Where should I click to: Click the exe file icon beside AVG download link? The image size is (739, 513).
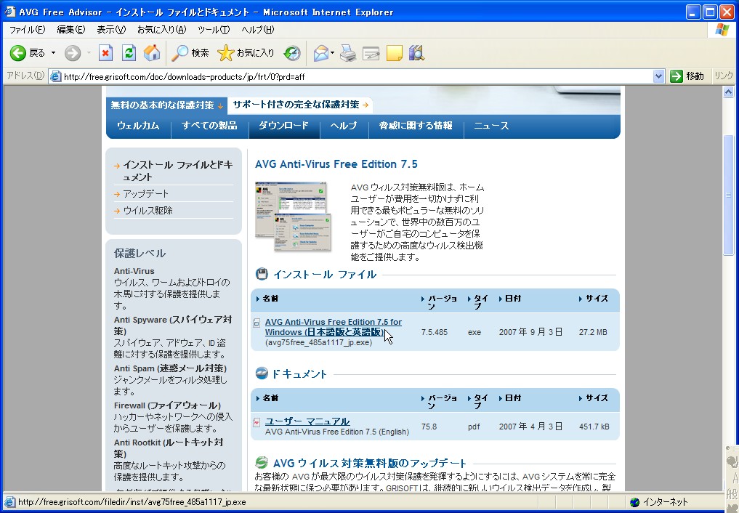(257, 323)
